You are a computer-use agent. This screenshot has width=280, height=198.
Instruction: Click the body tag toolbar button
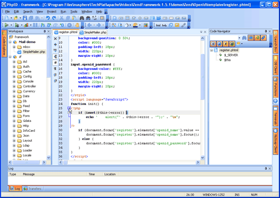click(x=165, y=25)
